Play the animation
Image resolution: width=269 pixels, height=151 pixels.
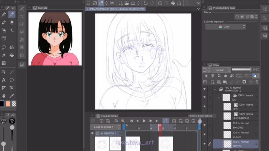coord(144,121)
